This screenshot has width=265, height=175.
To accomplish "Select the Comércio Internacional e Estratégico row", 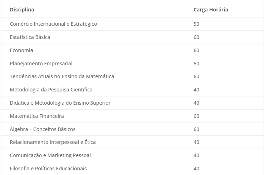I will [132, 24].
